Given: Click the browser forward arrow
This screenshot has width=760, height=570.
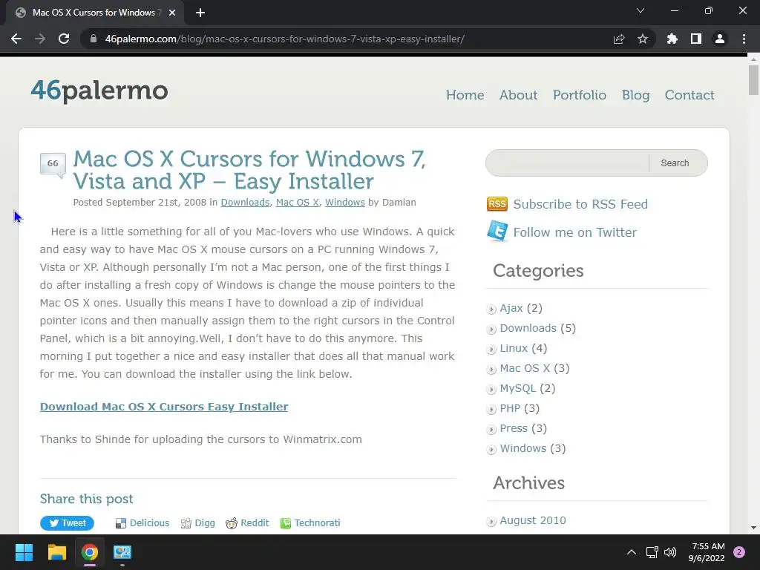Looking at the screenshot, I should 40,39.
